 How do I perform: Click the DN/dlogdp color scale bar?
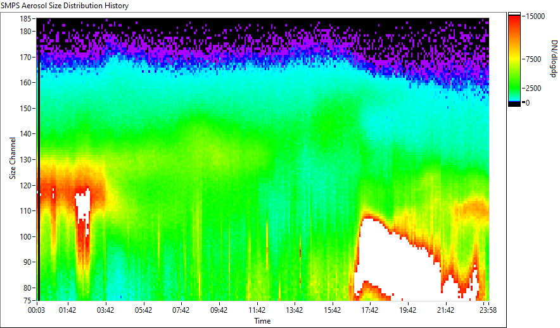514,59
